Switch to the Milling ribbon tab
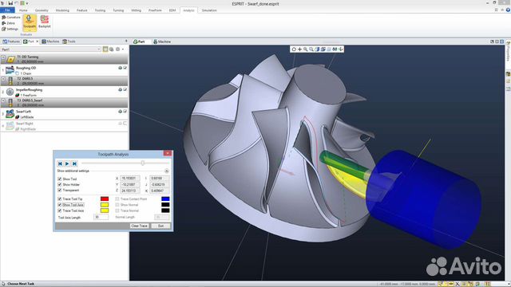511x287 pixels. (x=137, y=10)
